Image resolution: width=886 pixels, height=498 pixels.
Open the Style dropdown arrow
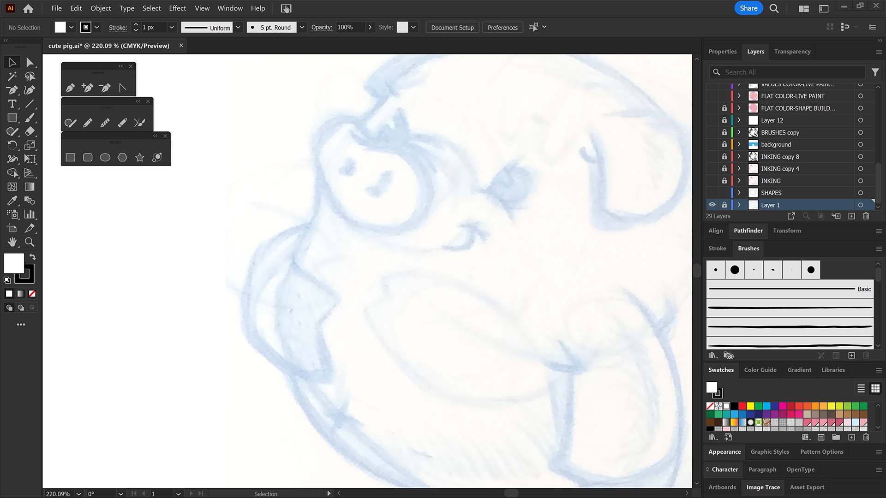point(413,27)
